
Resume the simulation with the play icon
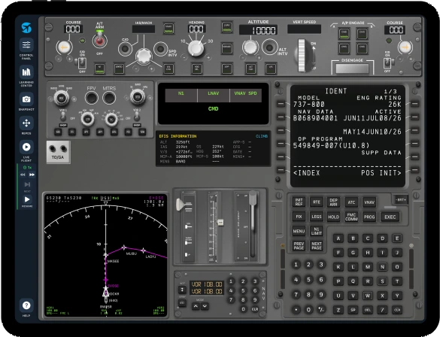(27, 199)
